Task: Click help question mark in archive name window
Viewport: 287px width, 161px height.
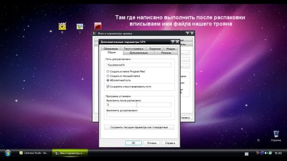Action: tap(187, 33)
